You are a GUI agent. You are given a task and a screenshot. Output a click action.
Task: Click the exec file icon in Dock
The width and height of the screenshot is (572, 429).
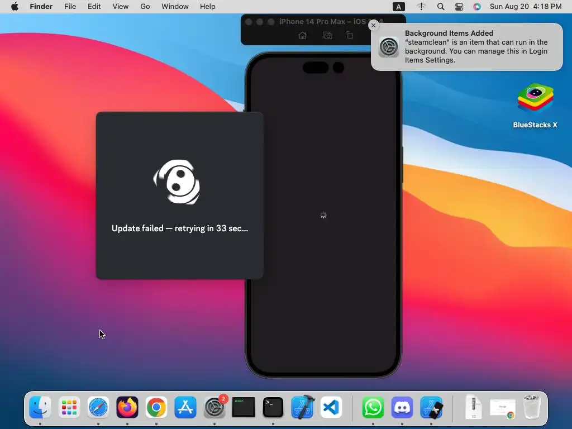pyautogui.click(x=244, y=407)
